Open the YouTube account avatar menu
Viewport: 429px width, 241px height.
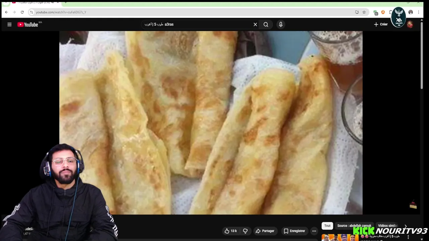(x=410, y=24)
